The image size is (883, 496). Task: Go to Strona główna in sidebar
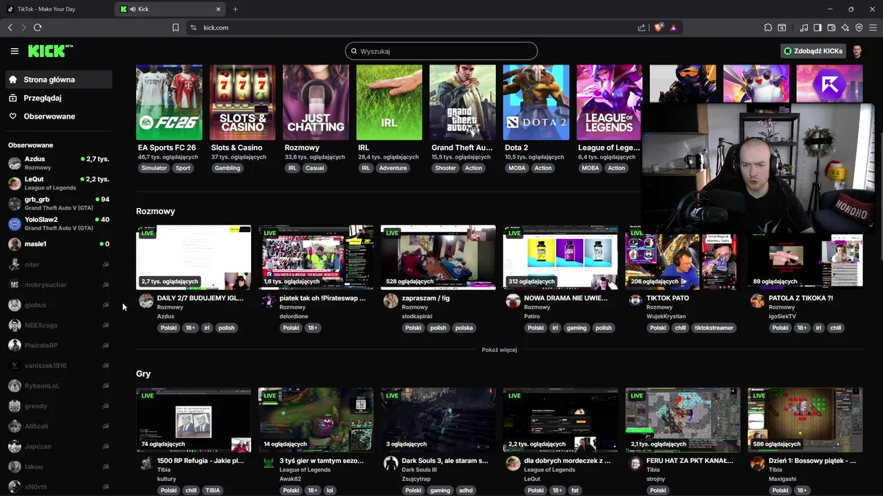click(58, 79)
